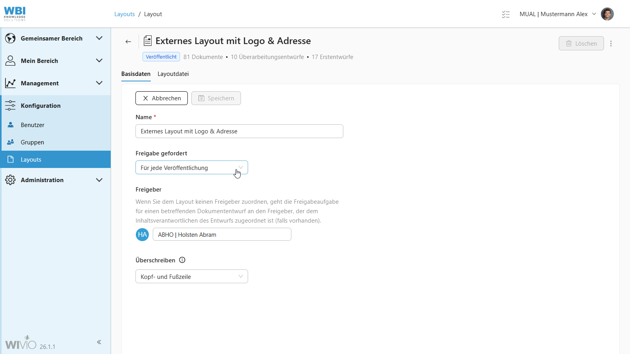The width and height of the screenshot is (630, 354).
Task: Select the Mein Bereich person icon
Action: tap(10, 61)
